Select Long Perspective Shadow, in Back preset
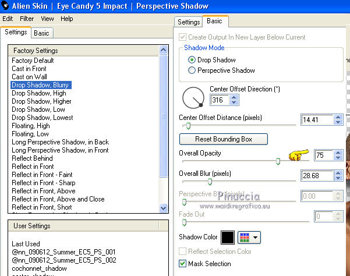The width and height of the screenshot is (350, 276). coord(60,142)
